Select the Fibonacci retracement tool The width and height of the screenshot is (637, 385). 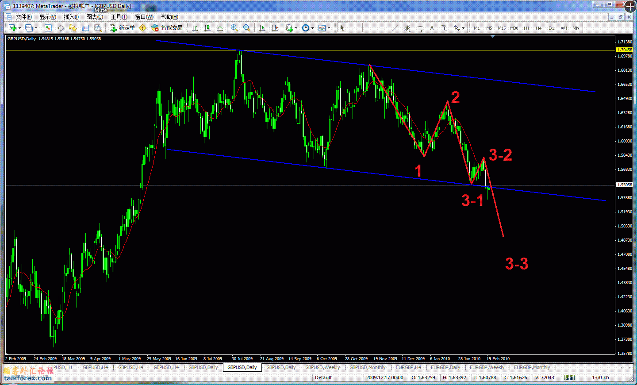click(419, 28)
